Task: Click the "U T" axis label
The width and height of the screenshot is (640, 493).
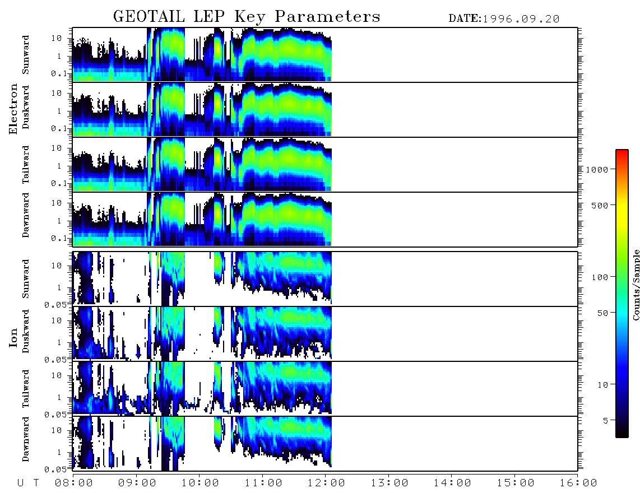Action: pyautogui.click(x=28, y=483)
